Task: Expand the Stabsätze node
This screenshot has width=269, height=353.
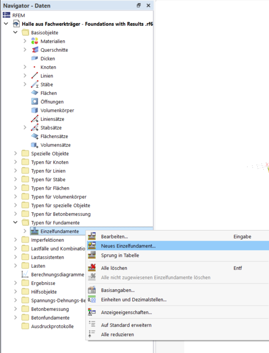Action: coord(25,127)
